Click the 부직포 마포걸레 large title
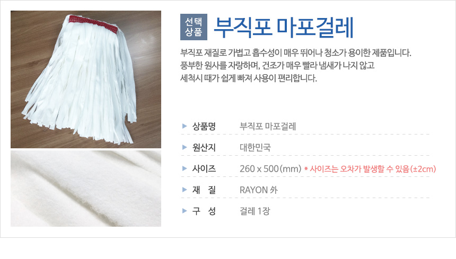Viewport: 456px width, 259px height. point(284,28)
